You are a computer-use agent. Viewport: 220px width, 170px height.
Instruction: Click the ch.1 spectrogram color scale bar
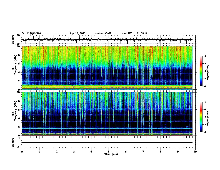(201, 71)
